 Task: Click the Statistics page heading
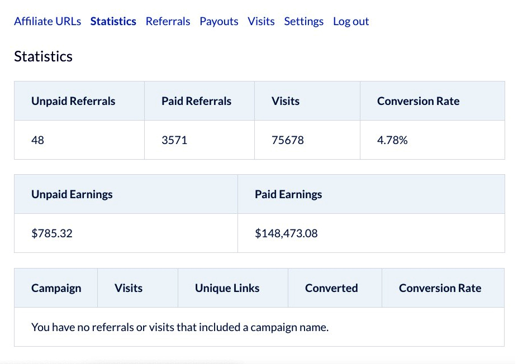click(43, 56)
